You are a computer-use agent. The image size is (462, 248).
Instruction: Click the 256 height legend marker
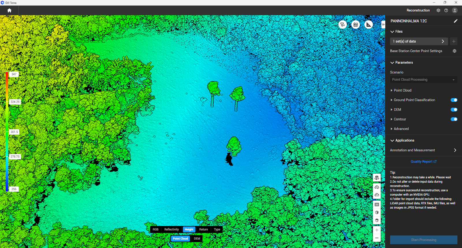[x=14, y=189]
